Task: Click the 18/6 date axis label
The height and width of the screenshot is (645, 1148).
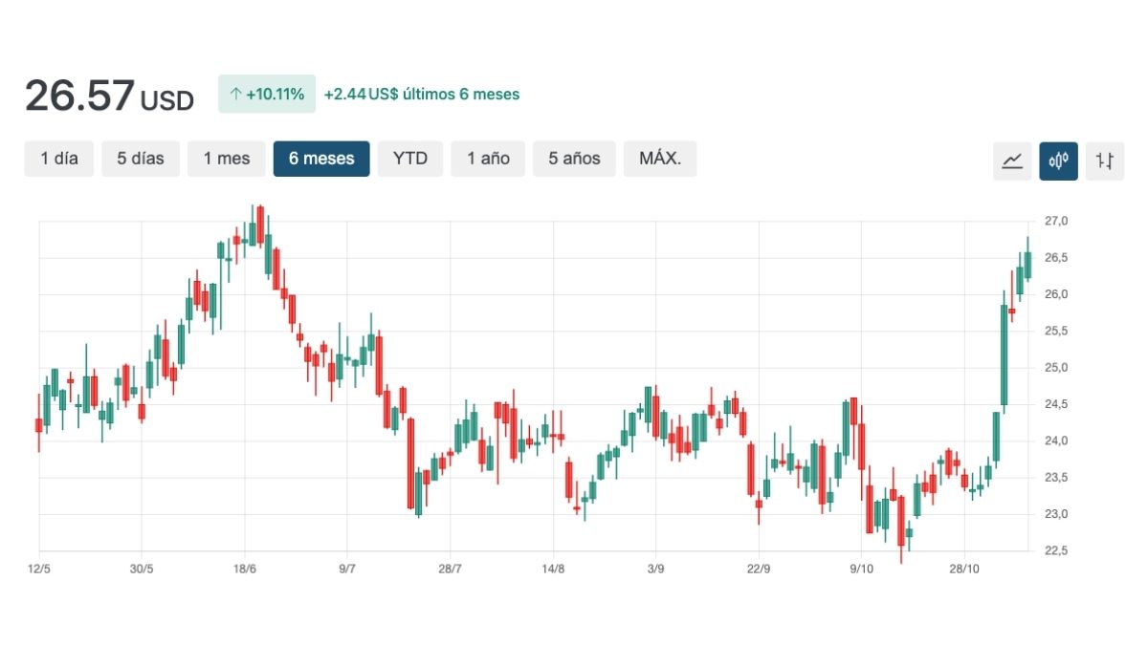Action: pyautogui.click(x=245, y=569)
